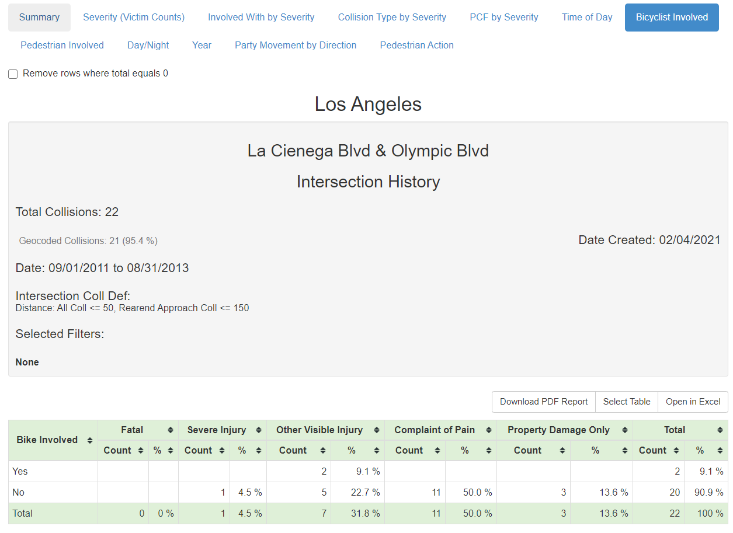The width and height of the screenshot is (733, 533).
Task: Select the Time of Day tab
Action: point(587,18)
